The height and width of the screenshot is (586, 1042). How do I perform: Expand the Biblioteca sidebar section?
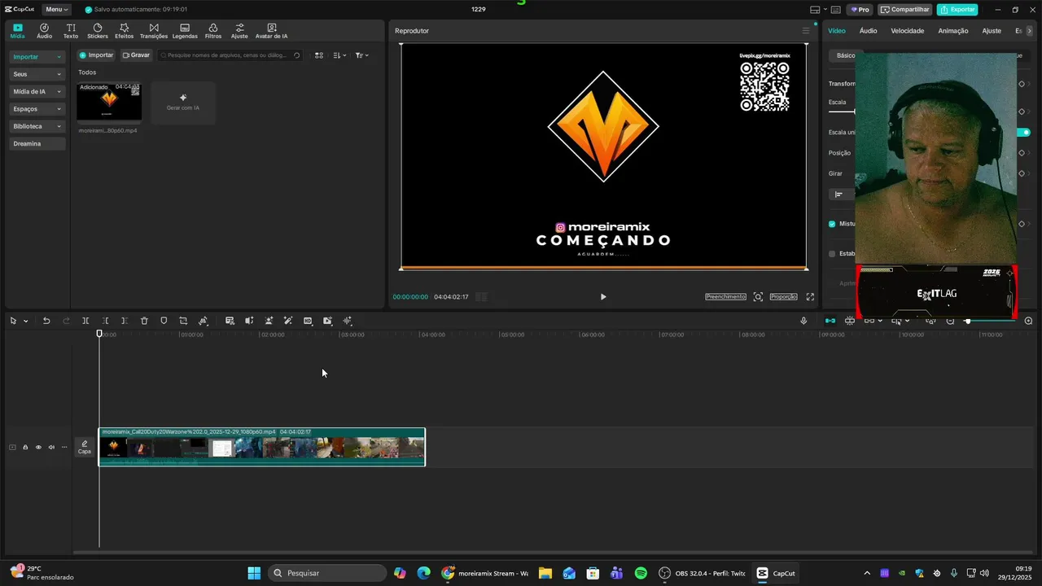click(x=37, y=126)
